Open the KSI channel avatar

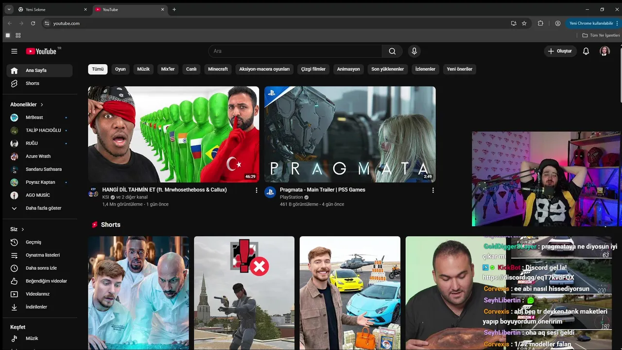click(93, 192)
